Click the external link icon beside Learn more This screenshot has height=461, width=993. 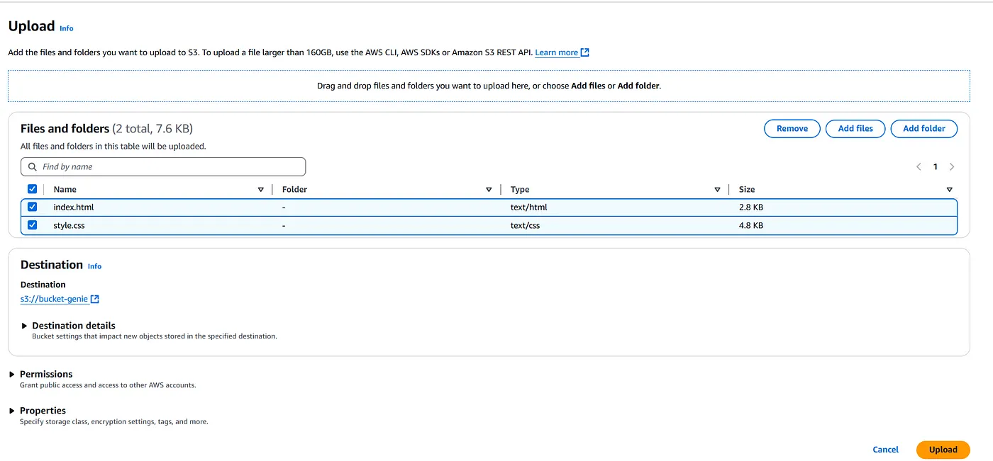(585, 52)
